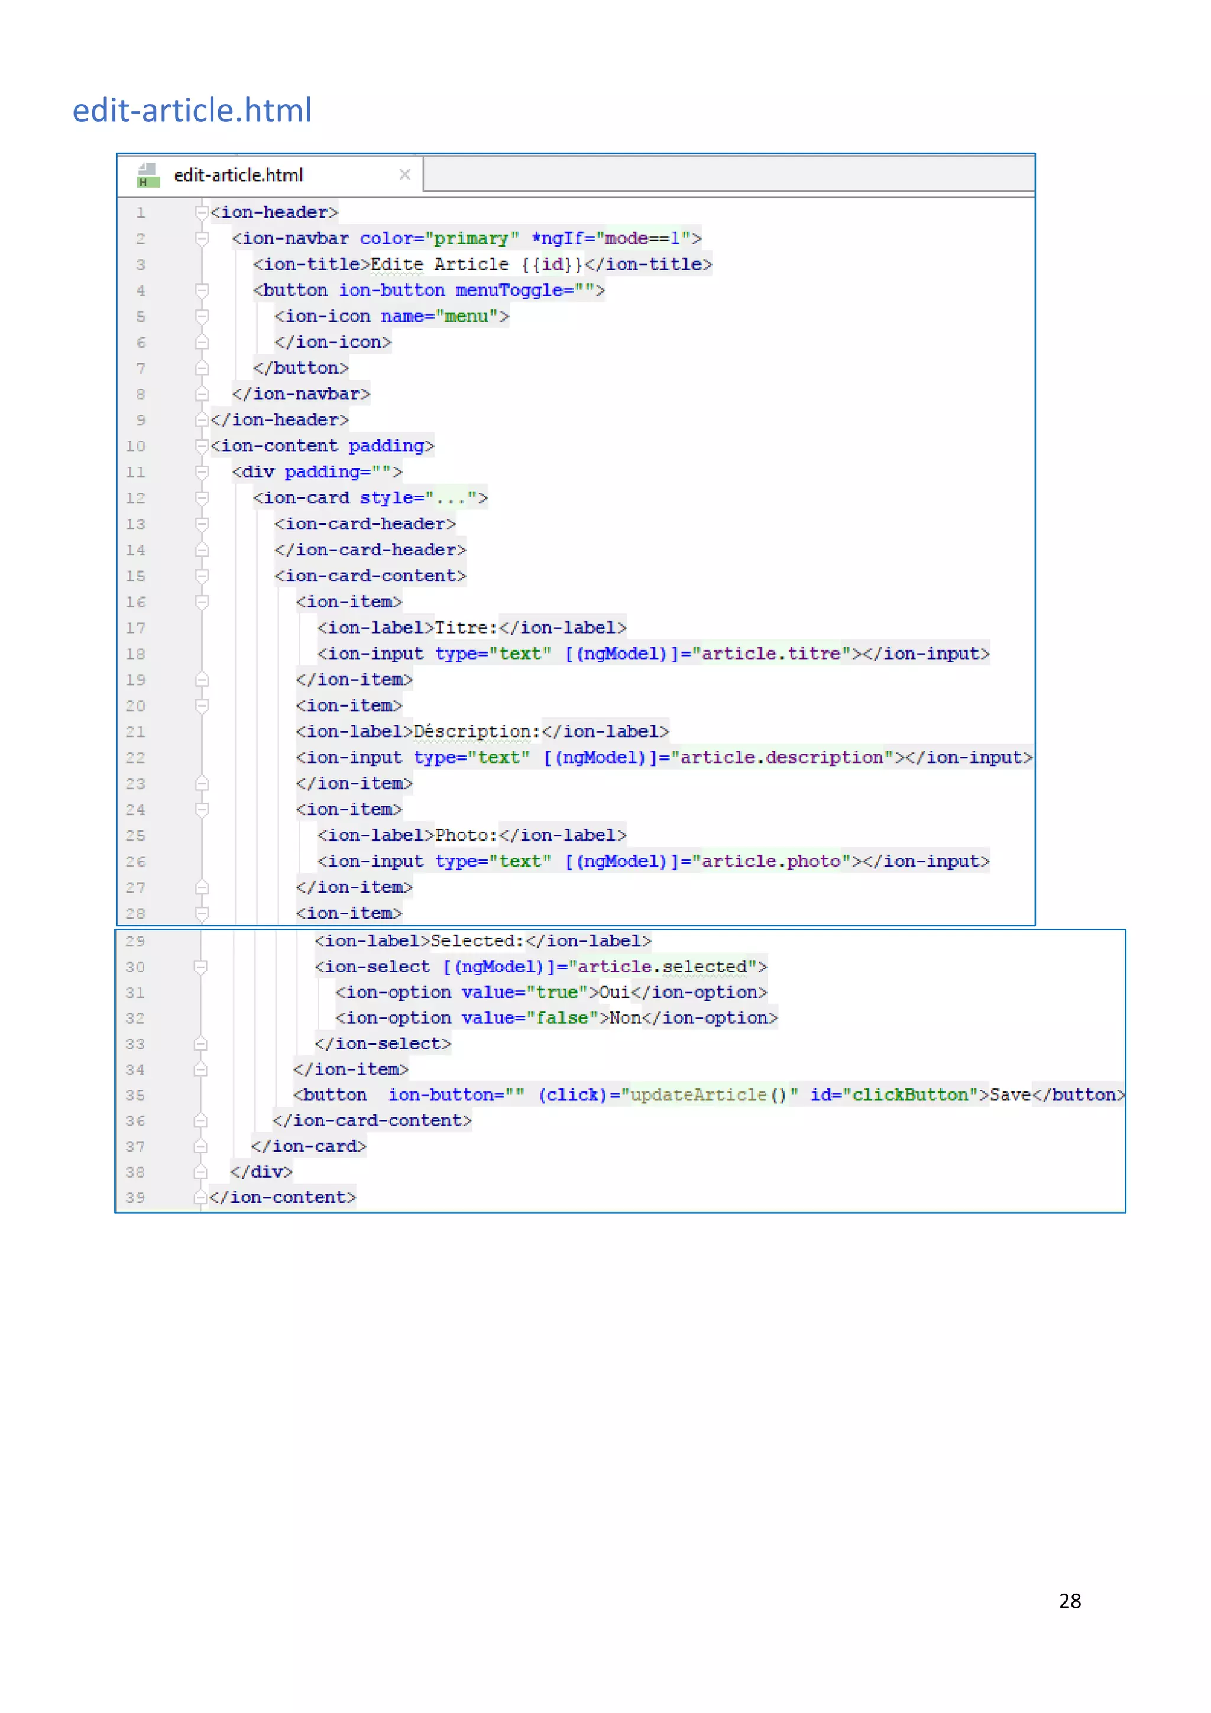This screenshot has width=1211, height=1713.
Task: Place cursor on "article.description" binding
Action: pyautogui.click(x=782, y=757)
